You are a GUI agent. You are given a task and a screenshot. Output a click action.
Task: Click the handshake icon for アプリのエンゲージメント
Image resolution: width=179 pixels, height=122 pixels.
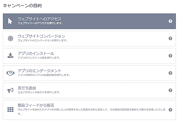[x=10, y=73]
